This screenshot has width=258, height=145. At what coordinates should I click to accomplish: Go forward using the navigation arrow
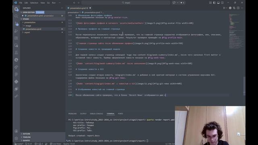[79, 3]
